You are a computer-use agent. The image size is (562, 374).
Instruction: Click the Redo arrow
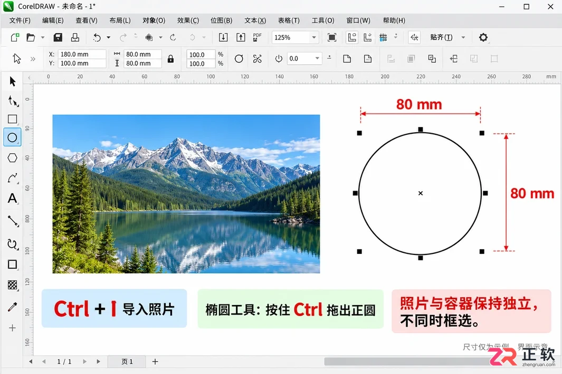(x=123, y=37)
